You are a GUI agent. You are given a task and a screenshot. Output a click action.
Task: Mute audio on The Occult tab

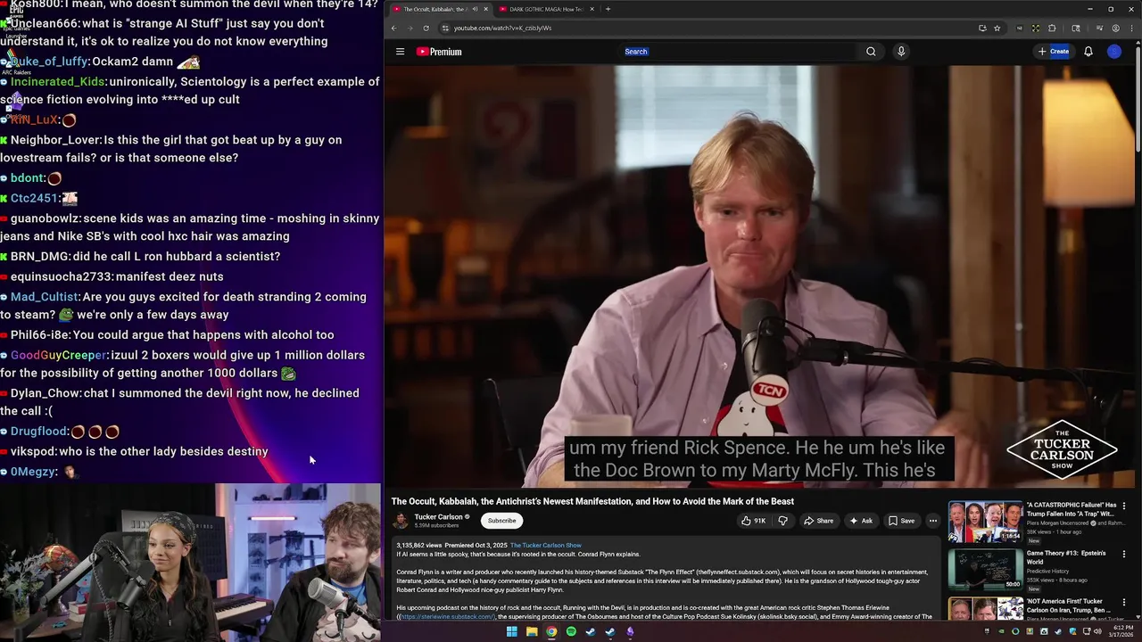[475, 9]
